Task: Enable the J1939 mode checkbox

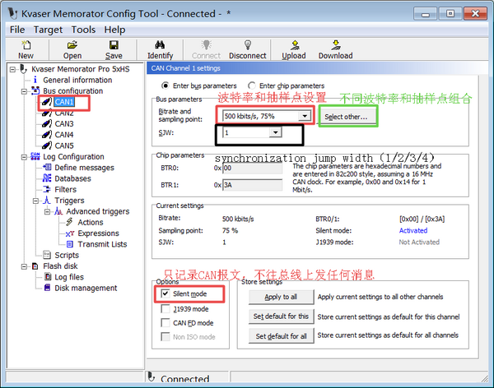Action: pyautogui.click(x=165, y=309)
